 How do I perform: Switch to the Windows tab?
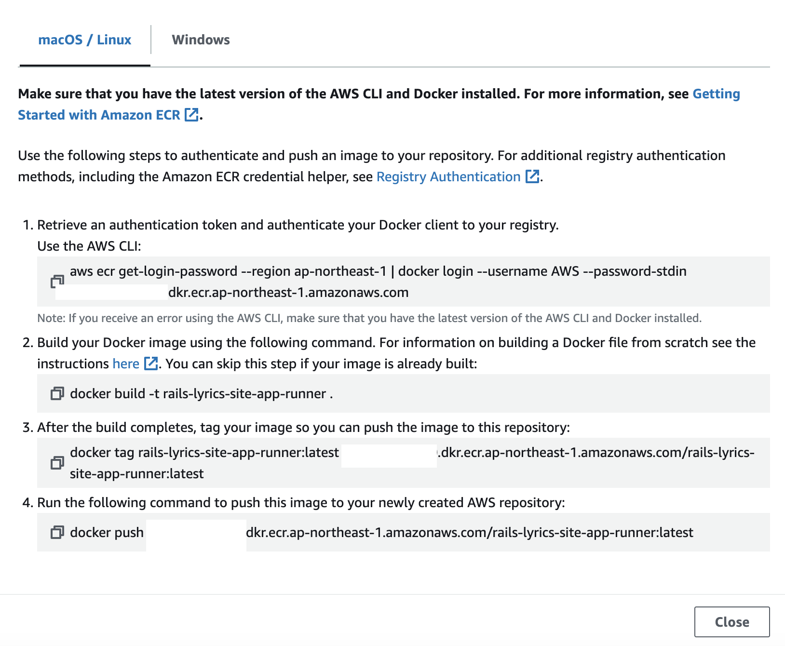201,40
